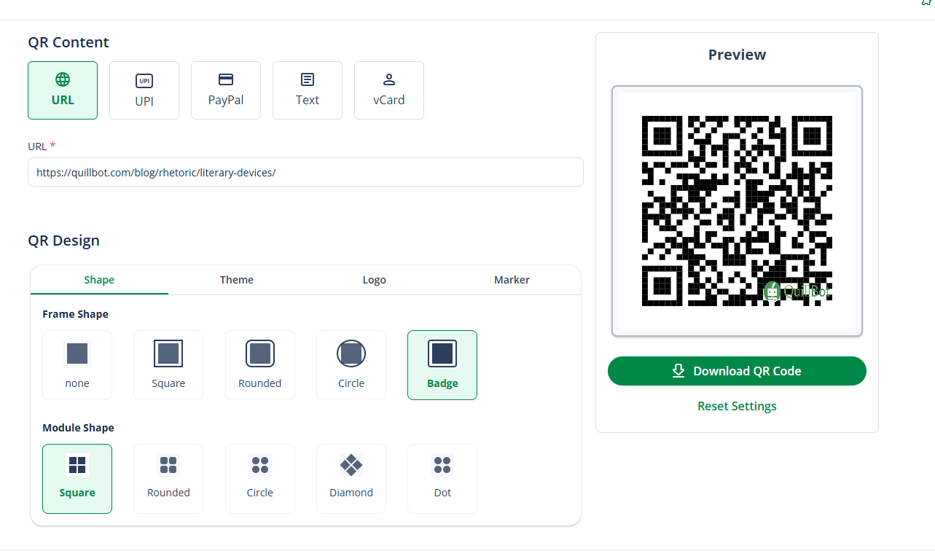Screen dimensions: 935x551
Task: Switch to the Logo tab
Action: point(375,280)
